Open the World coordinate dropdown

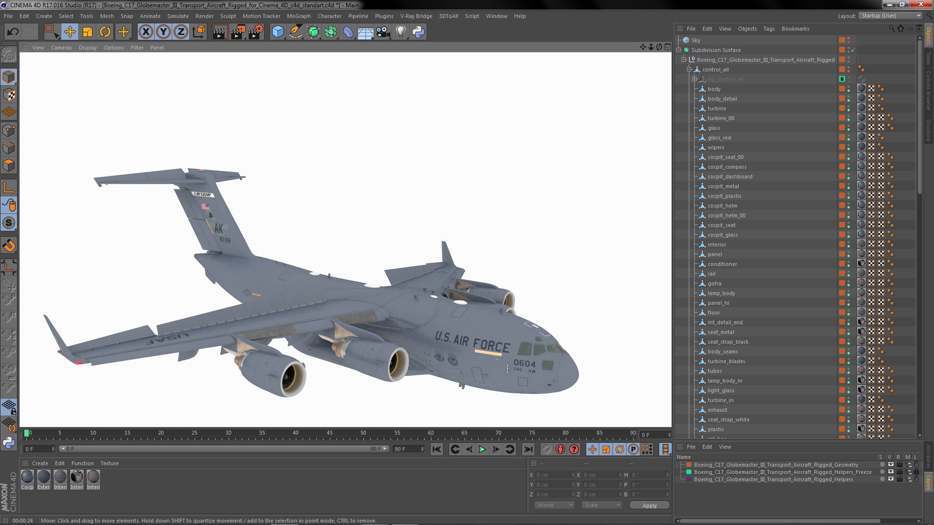[x=555, y=505]
